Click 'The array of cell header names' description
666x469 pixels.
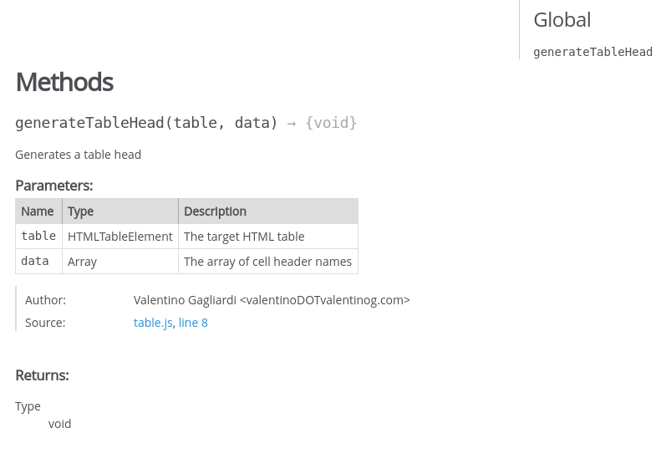(268, 262)
